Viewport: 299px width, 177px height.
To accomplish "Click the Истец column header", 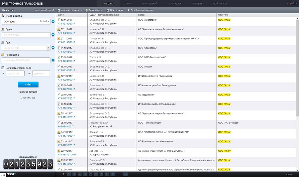I will [x=141, y=15].
